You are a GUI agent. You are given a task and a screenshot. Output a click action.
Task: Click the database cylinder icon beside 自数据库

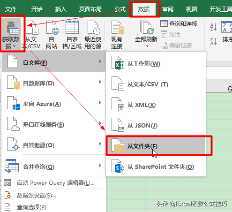tap(14, 83)
